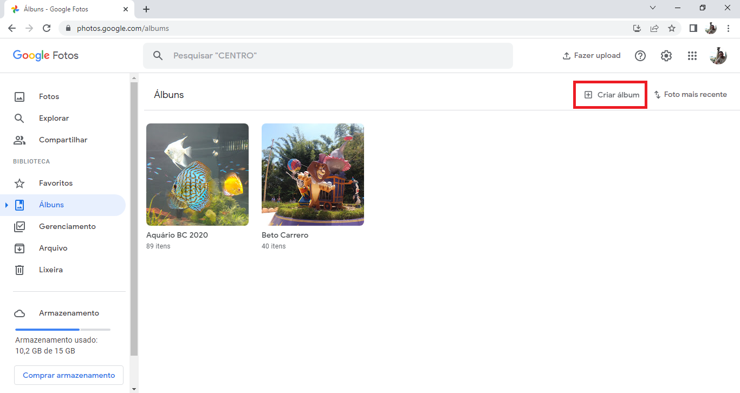Bookmark this page with the star icon

672,28
